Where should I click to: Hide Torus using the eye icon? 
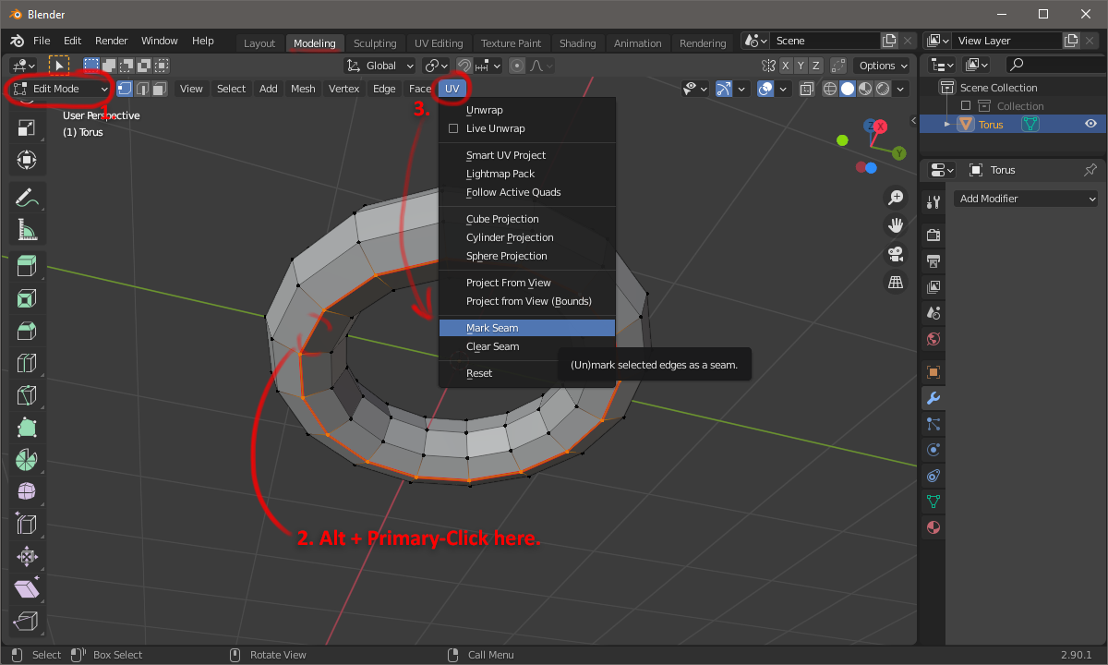(x=1090, y=125)
